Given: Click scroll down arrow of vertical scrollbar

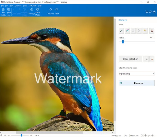Looking at the screenshot, I should click(115, 130).
